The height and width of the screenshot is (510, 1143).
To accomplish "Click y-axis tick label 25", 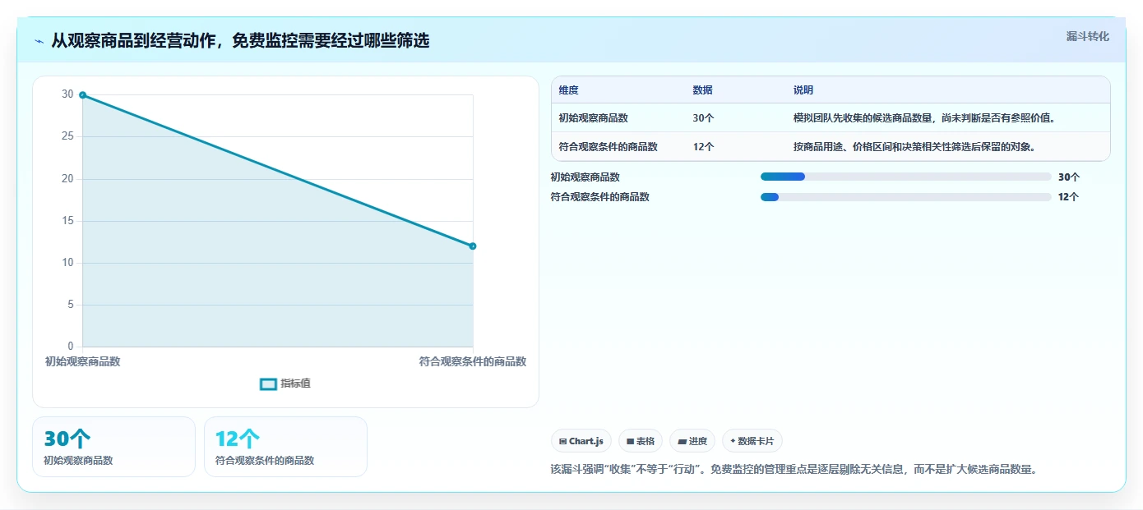I will 67,136.
